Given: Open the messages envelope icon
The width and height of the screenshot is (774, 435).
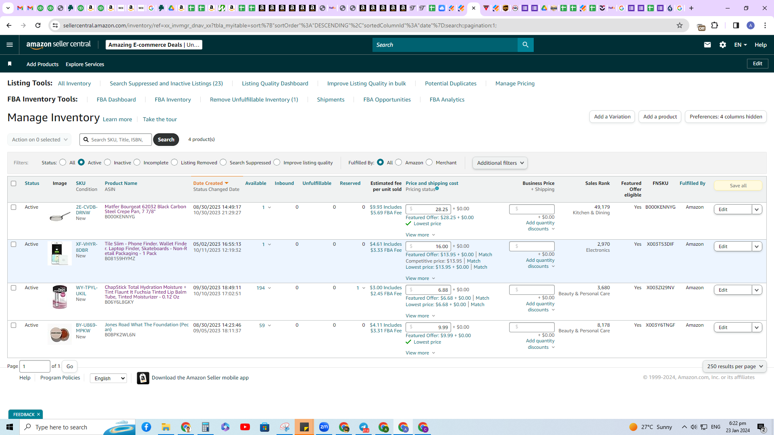Looking at the screenshot, I should coord(707,45).
